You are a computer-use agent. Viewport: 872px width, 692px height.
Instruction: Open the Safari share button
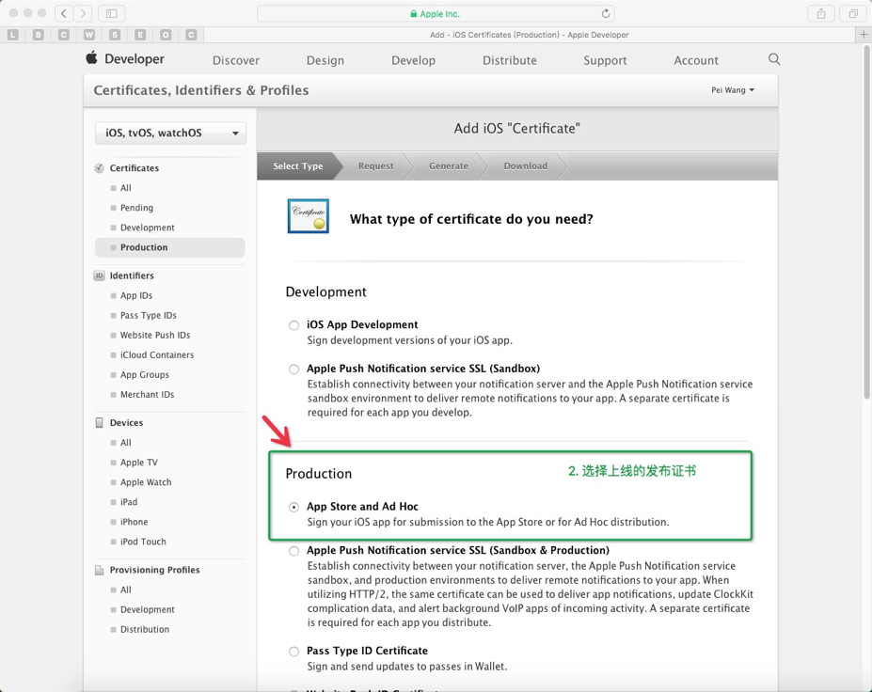point(821,13)
